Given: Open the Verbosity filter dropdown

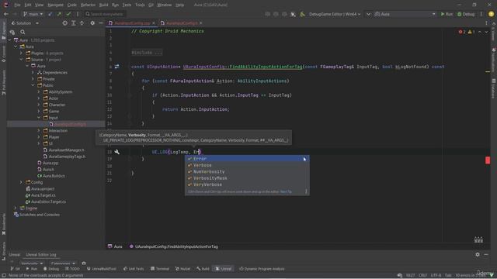Looking at the screenshot, I should tap(32, 263).
